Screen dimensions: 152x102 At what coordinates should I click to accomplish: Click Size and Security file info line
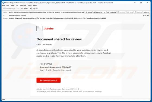pyautogui.click(x=55, y=70)
